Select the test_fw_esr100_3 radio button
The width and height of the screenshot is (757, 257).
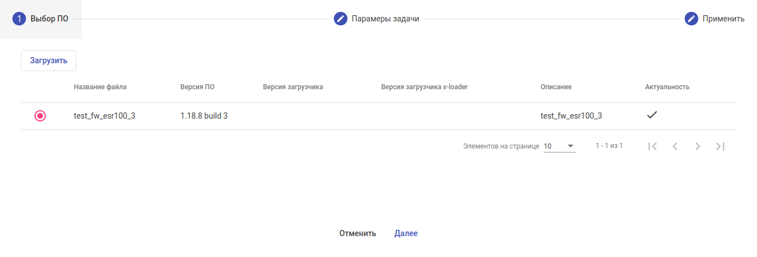pyautogui.click(x=40, y=116)
